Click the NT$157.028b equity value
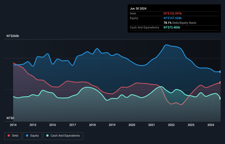Screen dimensions: 225x144 coord(173,18)
